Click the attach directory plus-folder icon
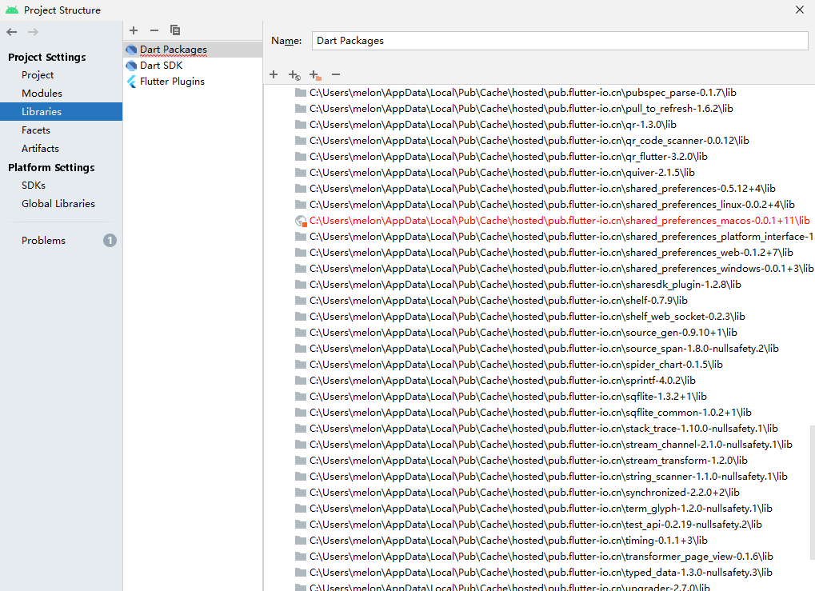Screen dimensions: 815x591 314,74
